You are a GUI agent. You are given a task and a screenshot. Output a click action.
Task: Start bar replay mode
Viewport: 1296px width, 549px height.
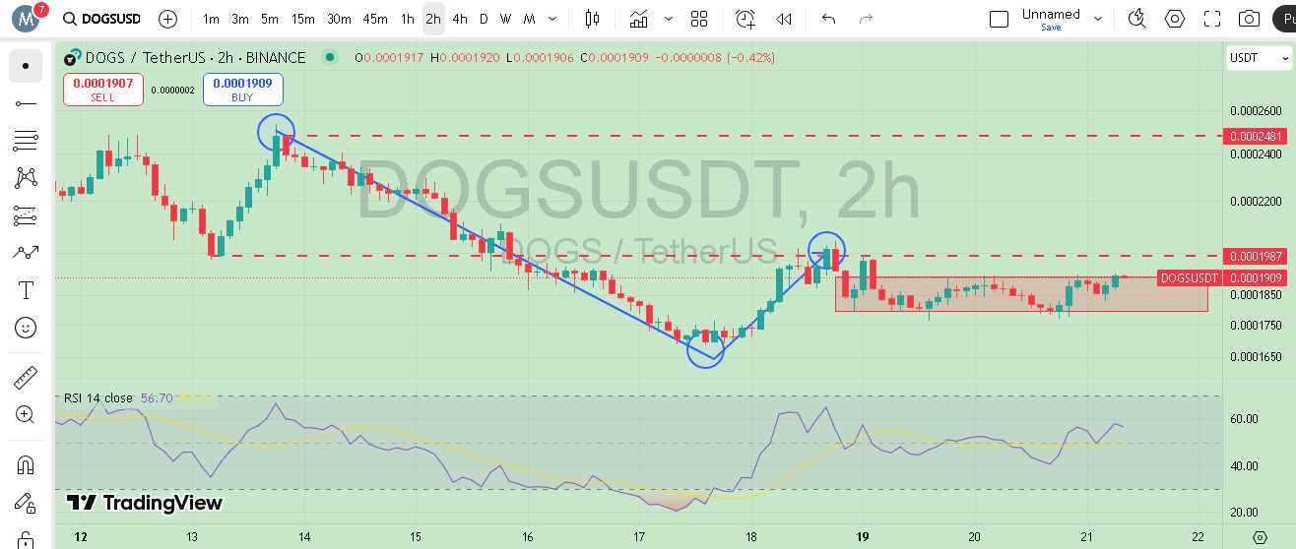pyautogui.click(x=784, y=19)
